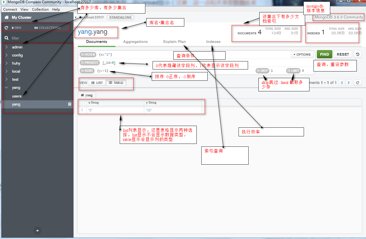
Task: Click the green FIND button
Action: pyautogui.click(x=324, y=54)
